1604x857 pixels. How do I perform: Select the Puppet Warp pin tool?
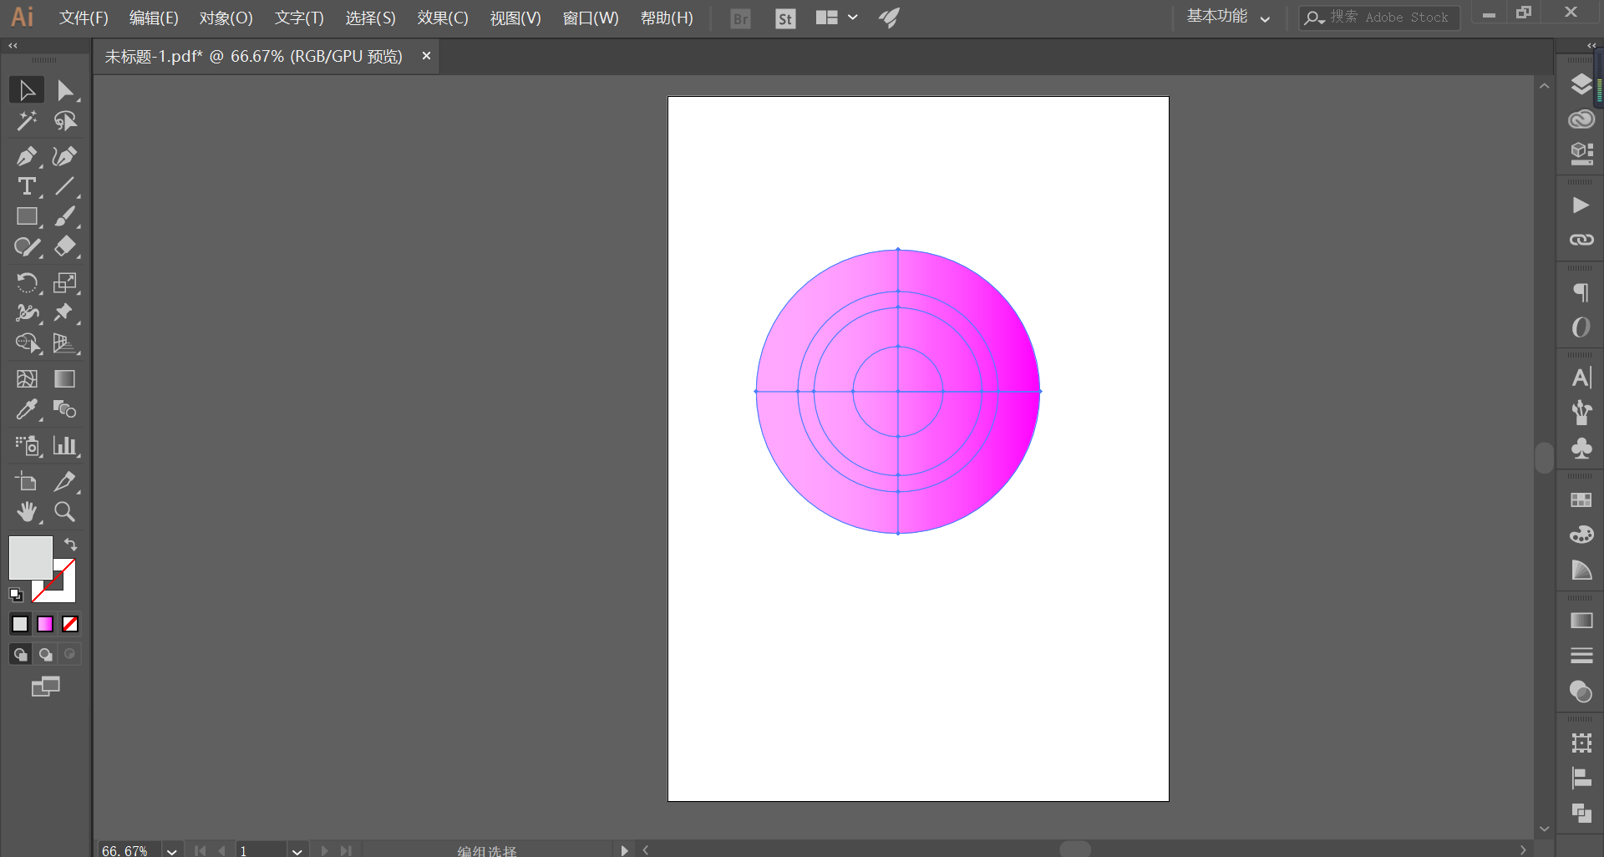(x=65, y=312)
